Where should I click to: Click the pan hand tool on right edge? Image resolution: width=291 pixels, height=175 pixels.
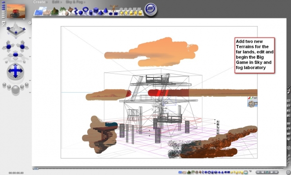pos(289,163)
